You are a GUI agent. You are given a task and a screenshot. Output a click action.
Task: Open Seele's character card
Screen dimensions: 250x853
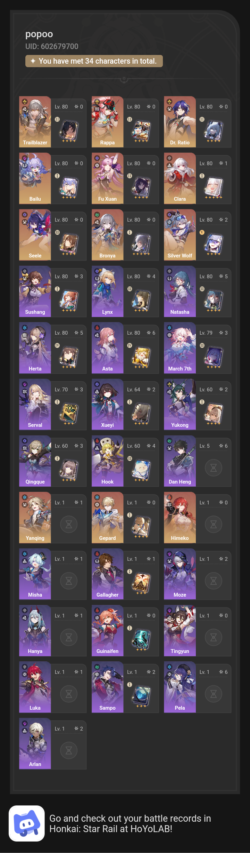point(53,235)
